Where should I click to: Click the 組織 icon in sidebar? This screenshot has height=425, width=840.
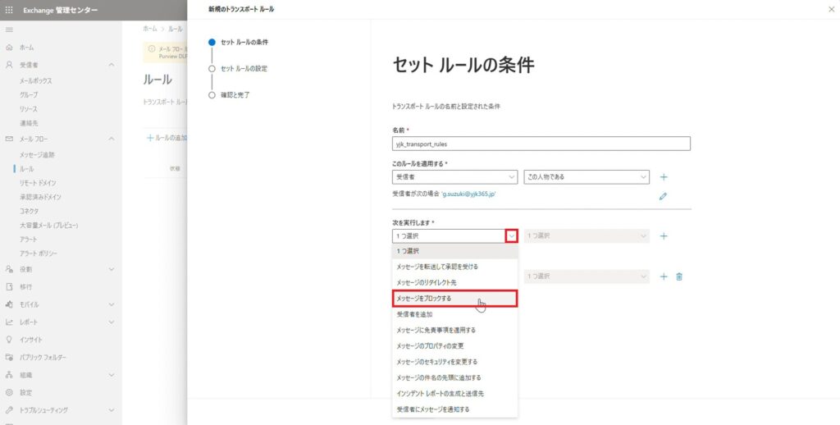9,375
